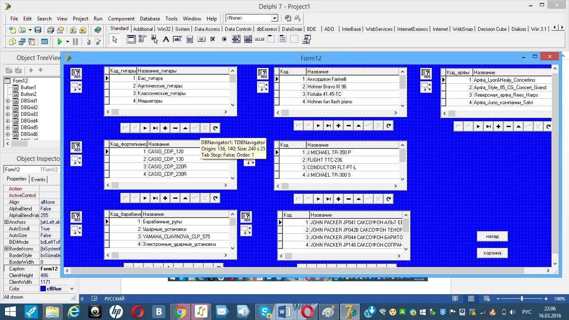
Task: Expand DBGrid3 tree node
Action: (x=7, y=114)
